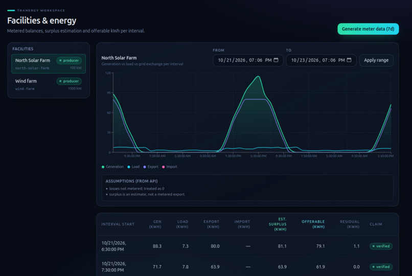The height and width of the screenshot is (276, 412).
Task: Click the INTERVAL START column header
Action: coord(118,224)
